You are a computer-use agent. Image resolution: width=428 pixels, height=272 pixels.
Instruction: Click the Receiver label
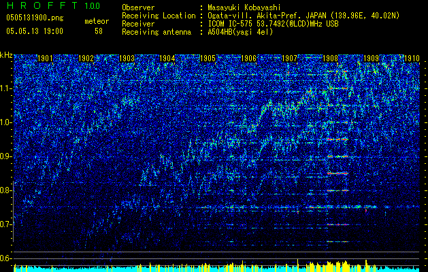138,24
